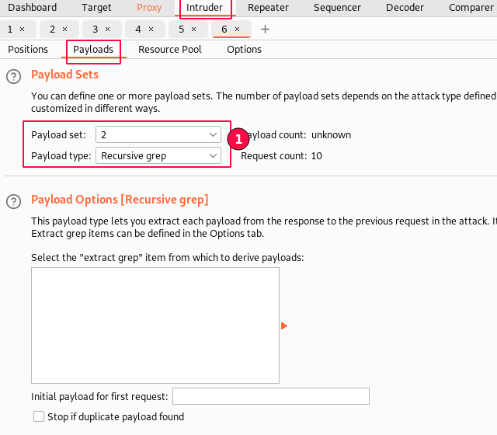497x435 pixels.
Task: Enable Stop if duplicate payload found
Action: (x=39, y=416)
